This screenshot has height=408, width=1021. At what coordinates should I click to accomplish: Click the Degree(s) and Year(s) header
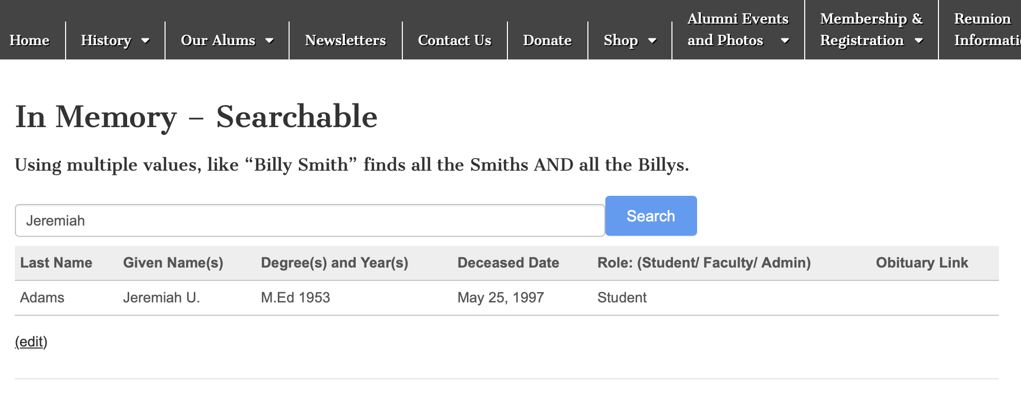(x=335, y=263)
